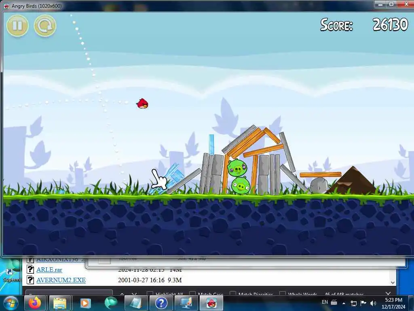Open the media player taskbar icon
414x311 pixels.
[x=85, y=303]
